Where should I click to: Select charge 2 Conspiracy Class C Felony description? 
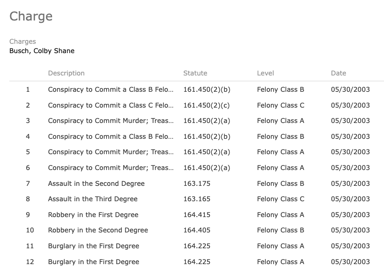click(x=111, y=105)
